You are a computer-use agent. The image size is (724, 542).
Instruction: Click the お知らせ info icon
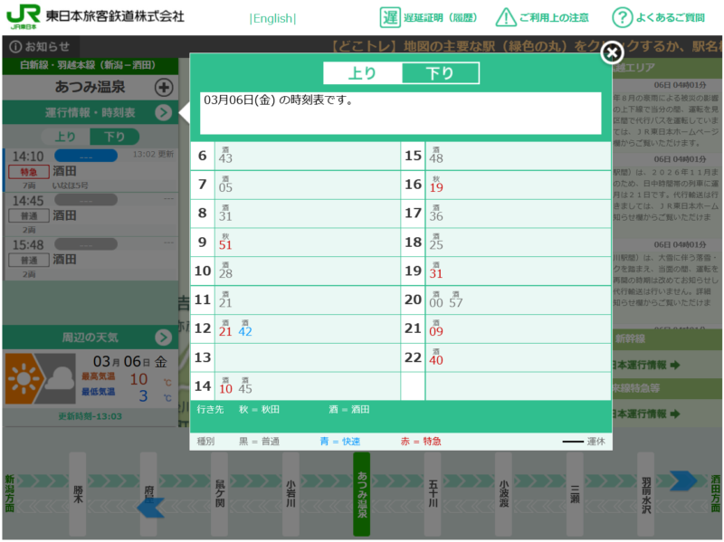pyautogui.click(x=15, y=46)
